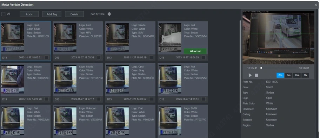Play the recorded video clip
320x138 pixels.
point(250,75)
